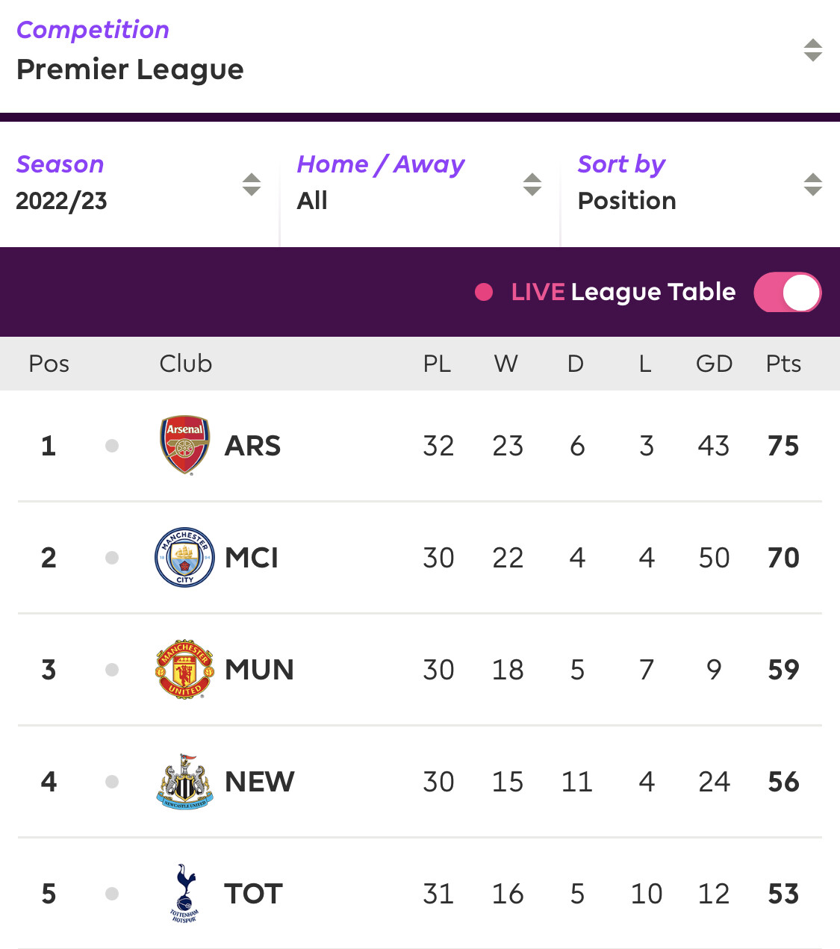The height and width of the screenshot is (949, 840).
Task: Toggle the LIVE League Table switch
Action: (787, 292)
